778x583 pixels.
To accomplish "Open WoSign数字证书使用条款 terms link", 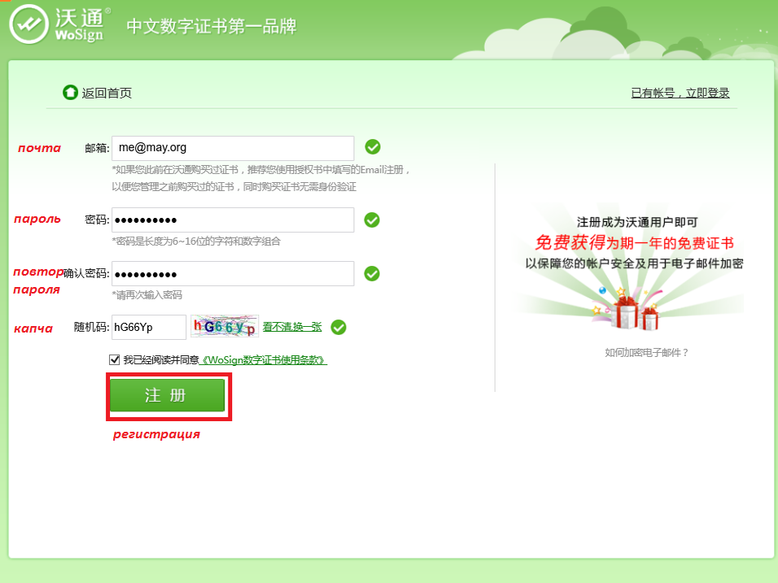I will coord(263,360).
